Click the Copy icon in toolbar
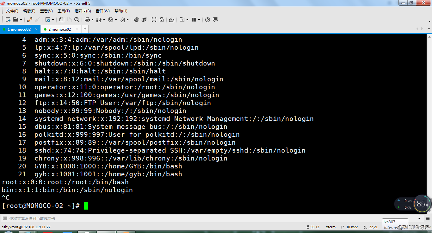 62,20
